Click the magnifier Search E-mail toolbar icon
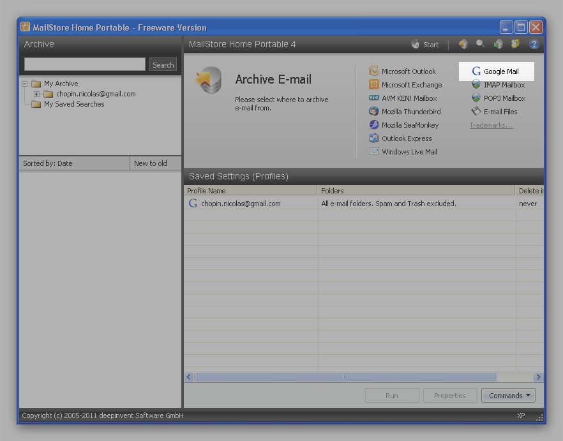 point(481,44)
